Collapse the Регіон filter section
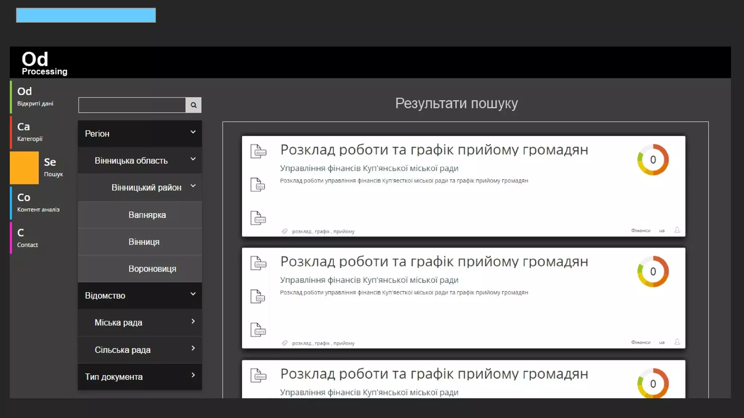744x418 pixels. point(193,132)
